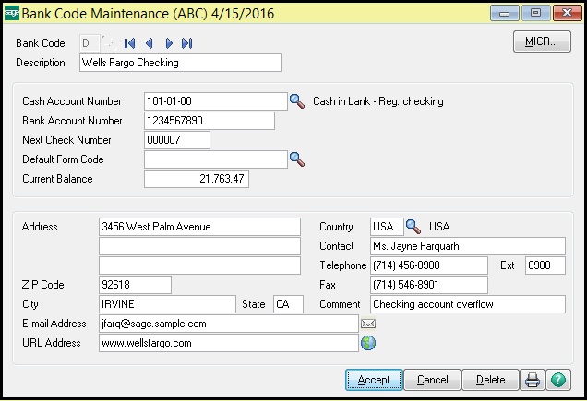Click the 'E-mail Address' label
This screenshot has width=587, height=401.
pos(54,324)
